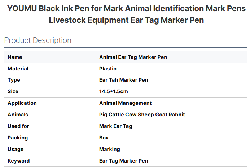Click the Marking usage value
The width and height of the screenshot is (250, 168).
pos(110,149)
